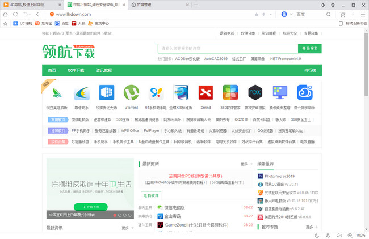
Task: Open the 蓝湖网盘PC版 headline link
Action: coord(195,176)
